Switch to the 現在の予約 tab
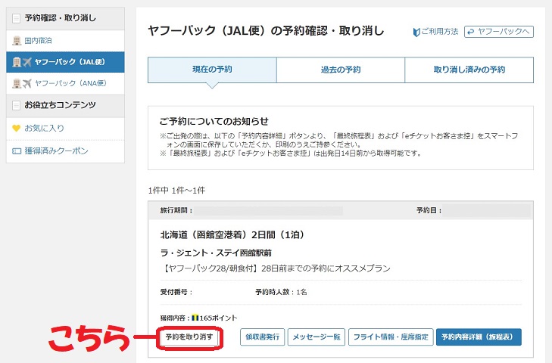This screenshot has width=552, height=363. (x=212, y=70)
